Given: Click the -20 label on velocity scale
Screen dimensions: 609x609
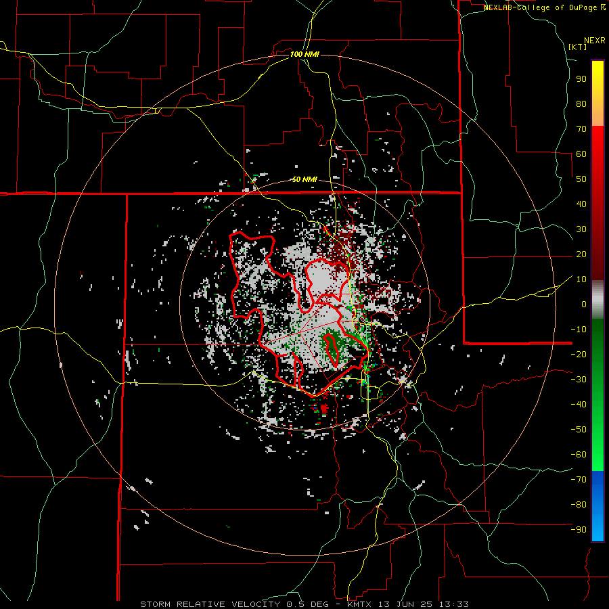Looking at the screenshot, I should coord(579,354).
